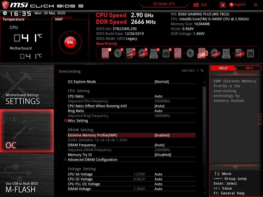The height and width of the screenshot is (197, 263).
Task: Select the Adjusted Ring Frequency 3800MHz row
Action: tap(131, 116)
